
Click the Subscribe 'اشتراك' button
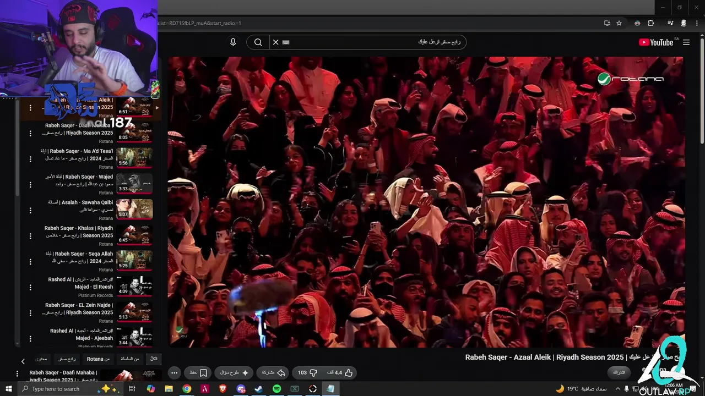coord(620,372)
